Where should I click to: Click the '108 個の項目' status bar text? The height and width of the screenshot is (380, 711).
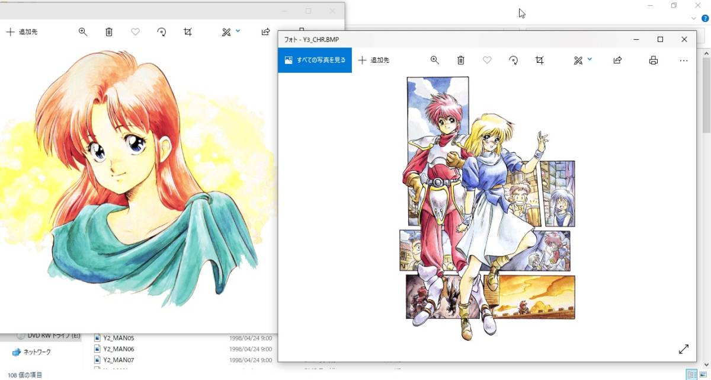coord(24,375)
